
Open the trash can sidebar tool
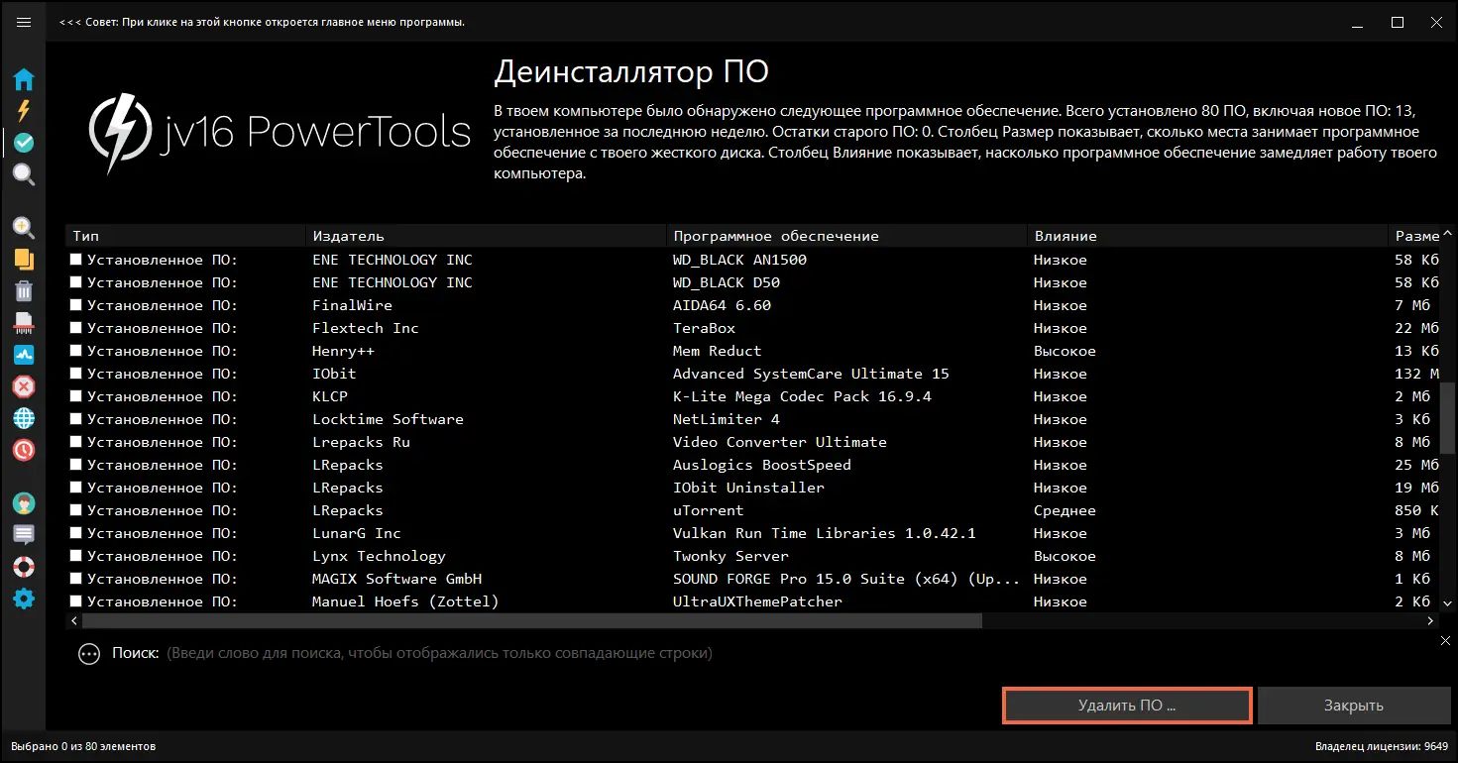point(24,290)
